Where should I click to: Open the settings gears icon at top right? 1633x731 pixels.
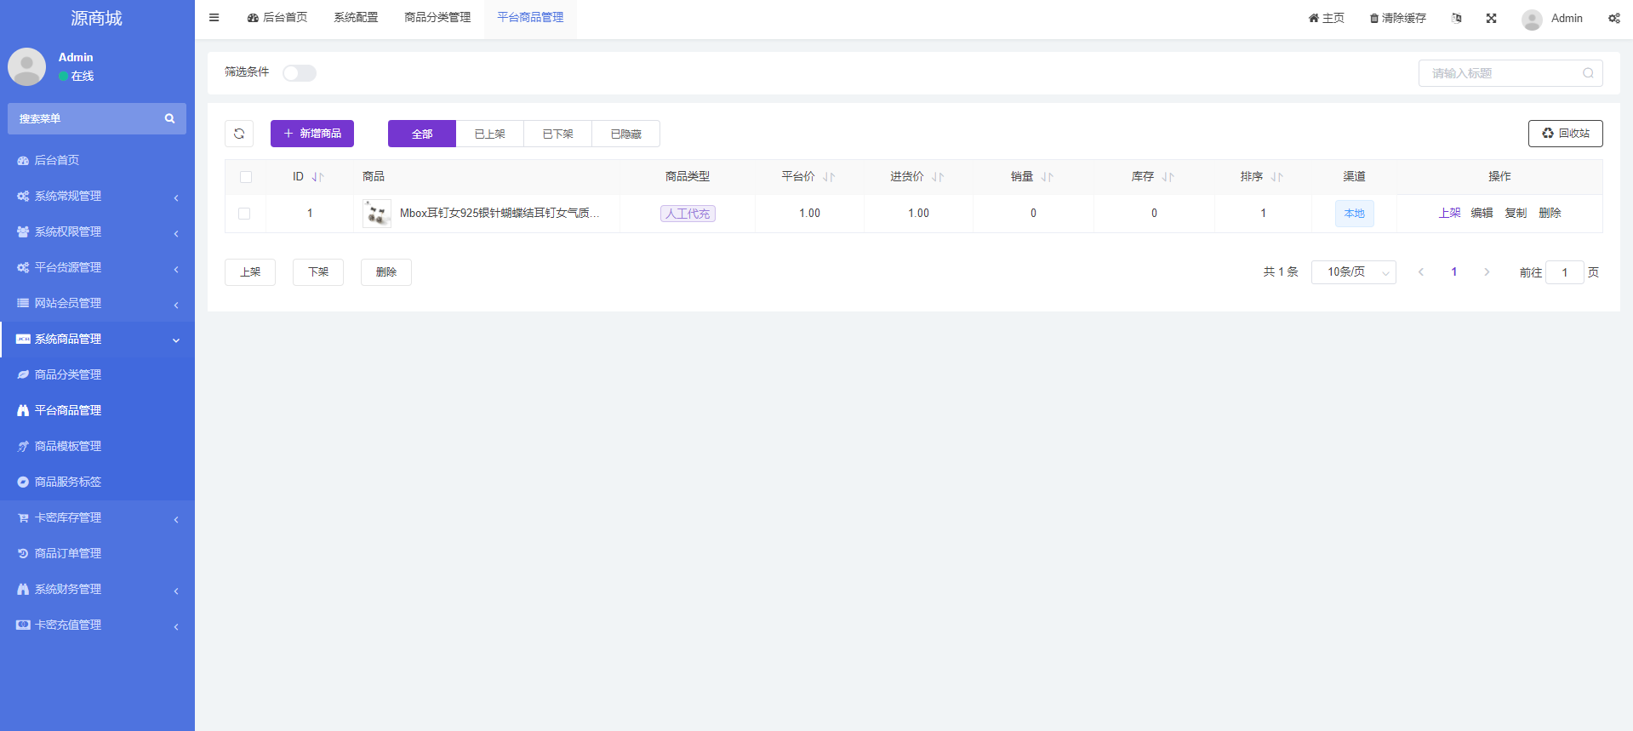[x=1613, y=18]
